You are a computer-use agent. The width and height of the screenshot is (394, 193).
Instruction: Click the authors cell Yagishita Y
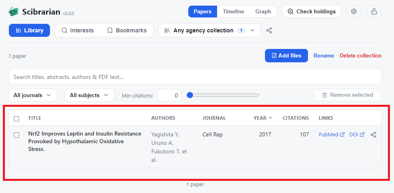coord(169,147)
